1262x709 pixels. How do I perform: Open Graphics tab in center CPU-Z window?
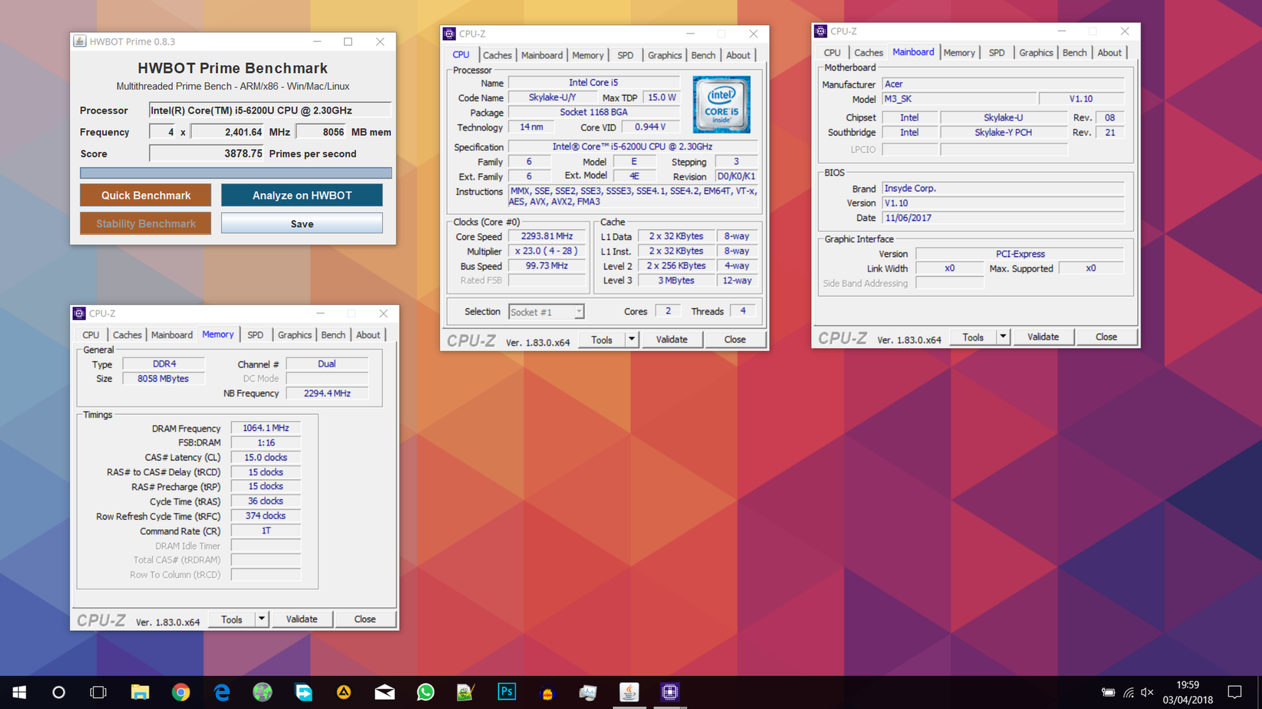click(x=665, y=55)
